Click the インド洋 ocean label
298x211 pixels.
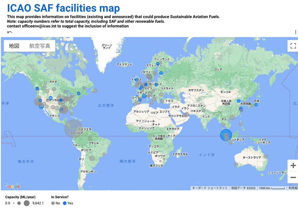(207, 155)
